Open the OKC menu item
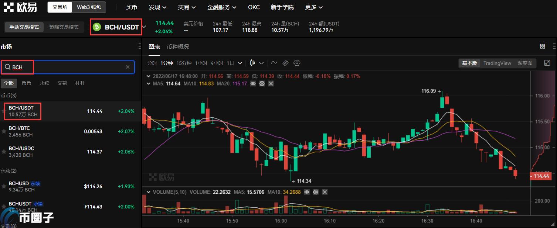The height and width of the screenshot is (228, 557). (254, 7)
